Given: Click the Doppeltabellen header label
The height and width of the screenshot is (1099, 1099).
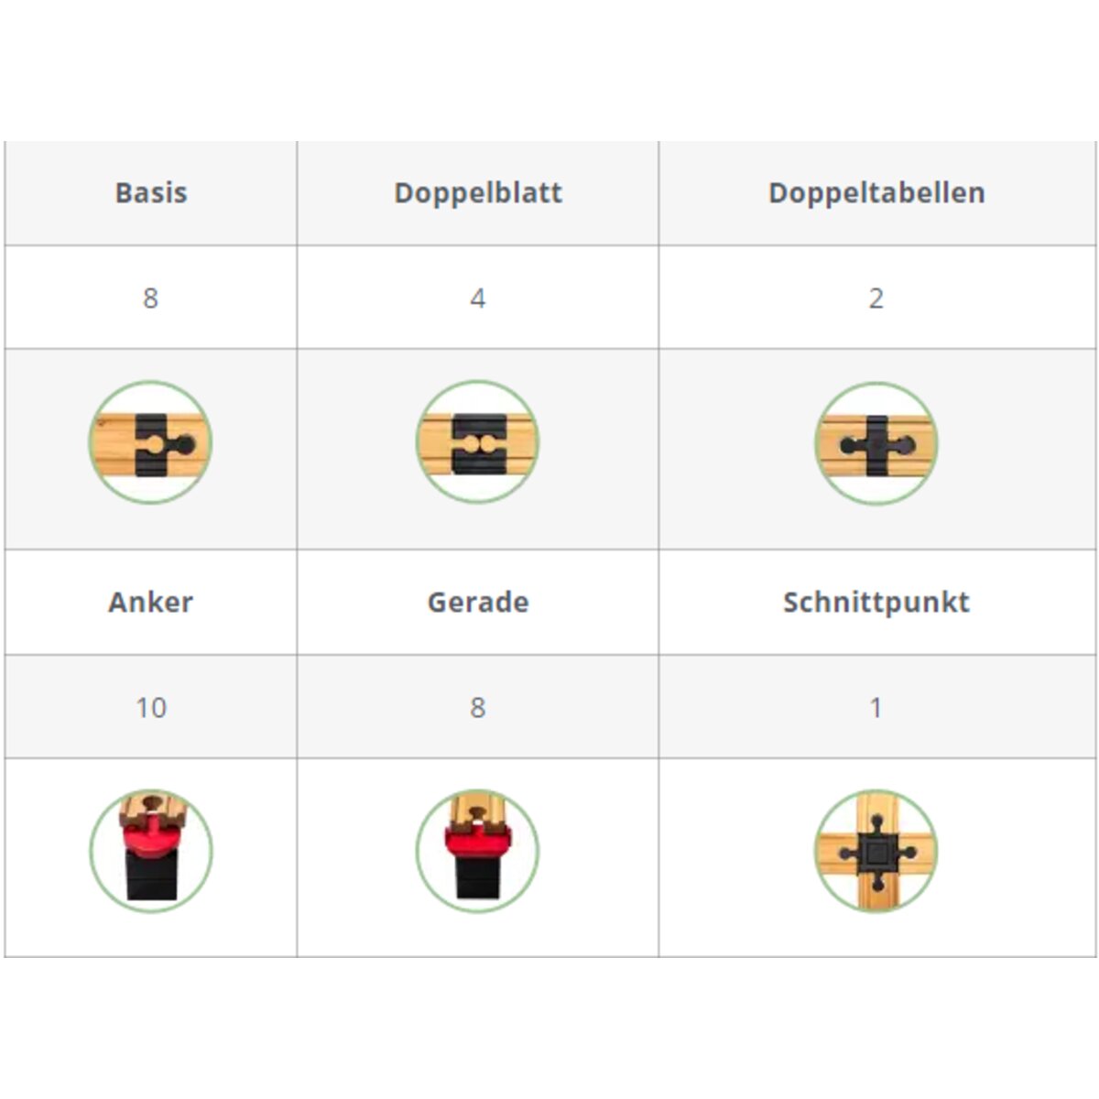Looking at the screenshot, I should [x=876, y=193].
